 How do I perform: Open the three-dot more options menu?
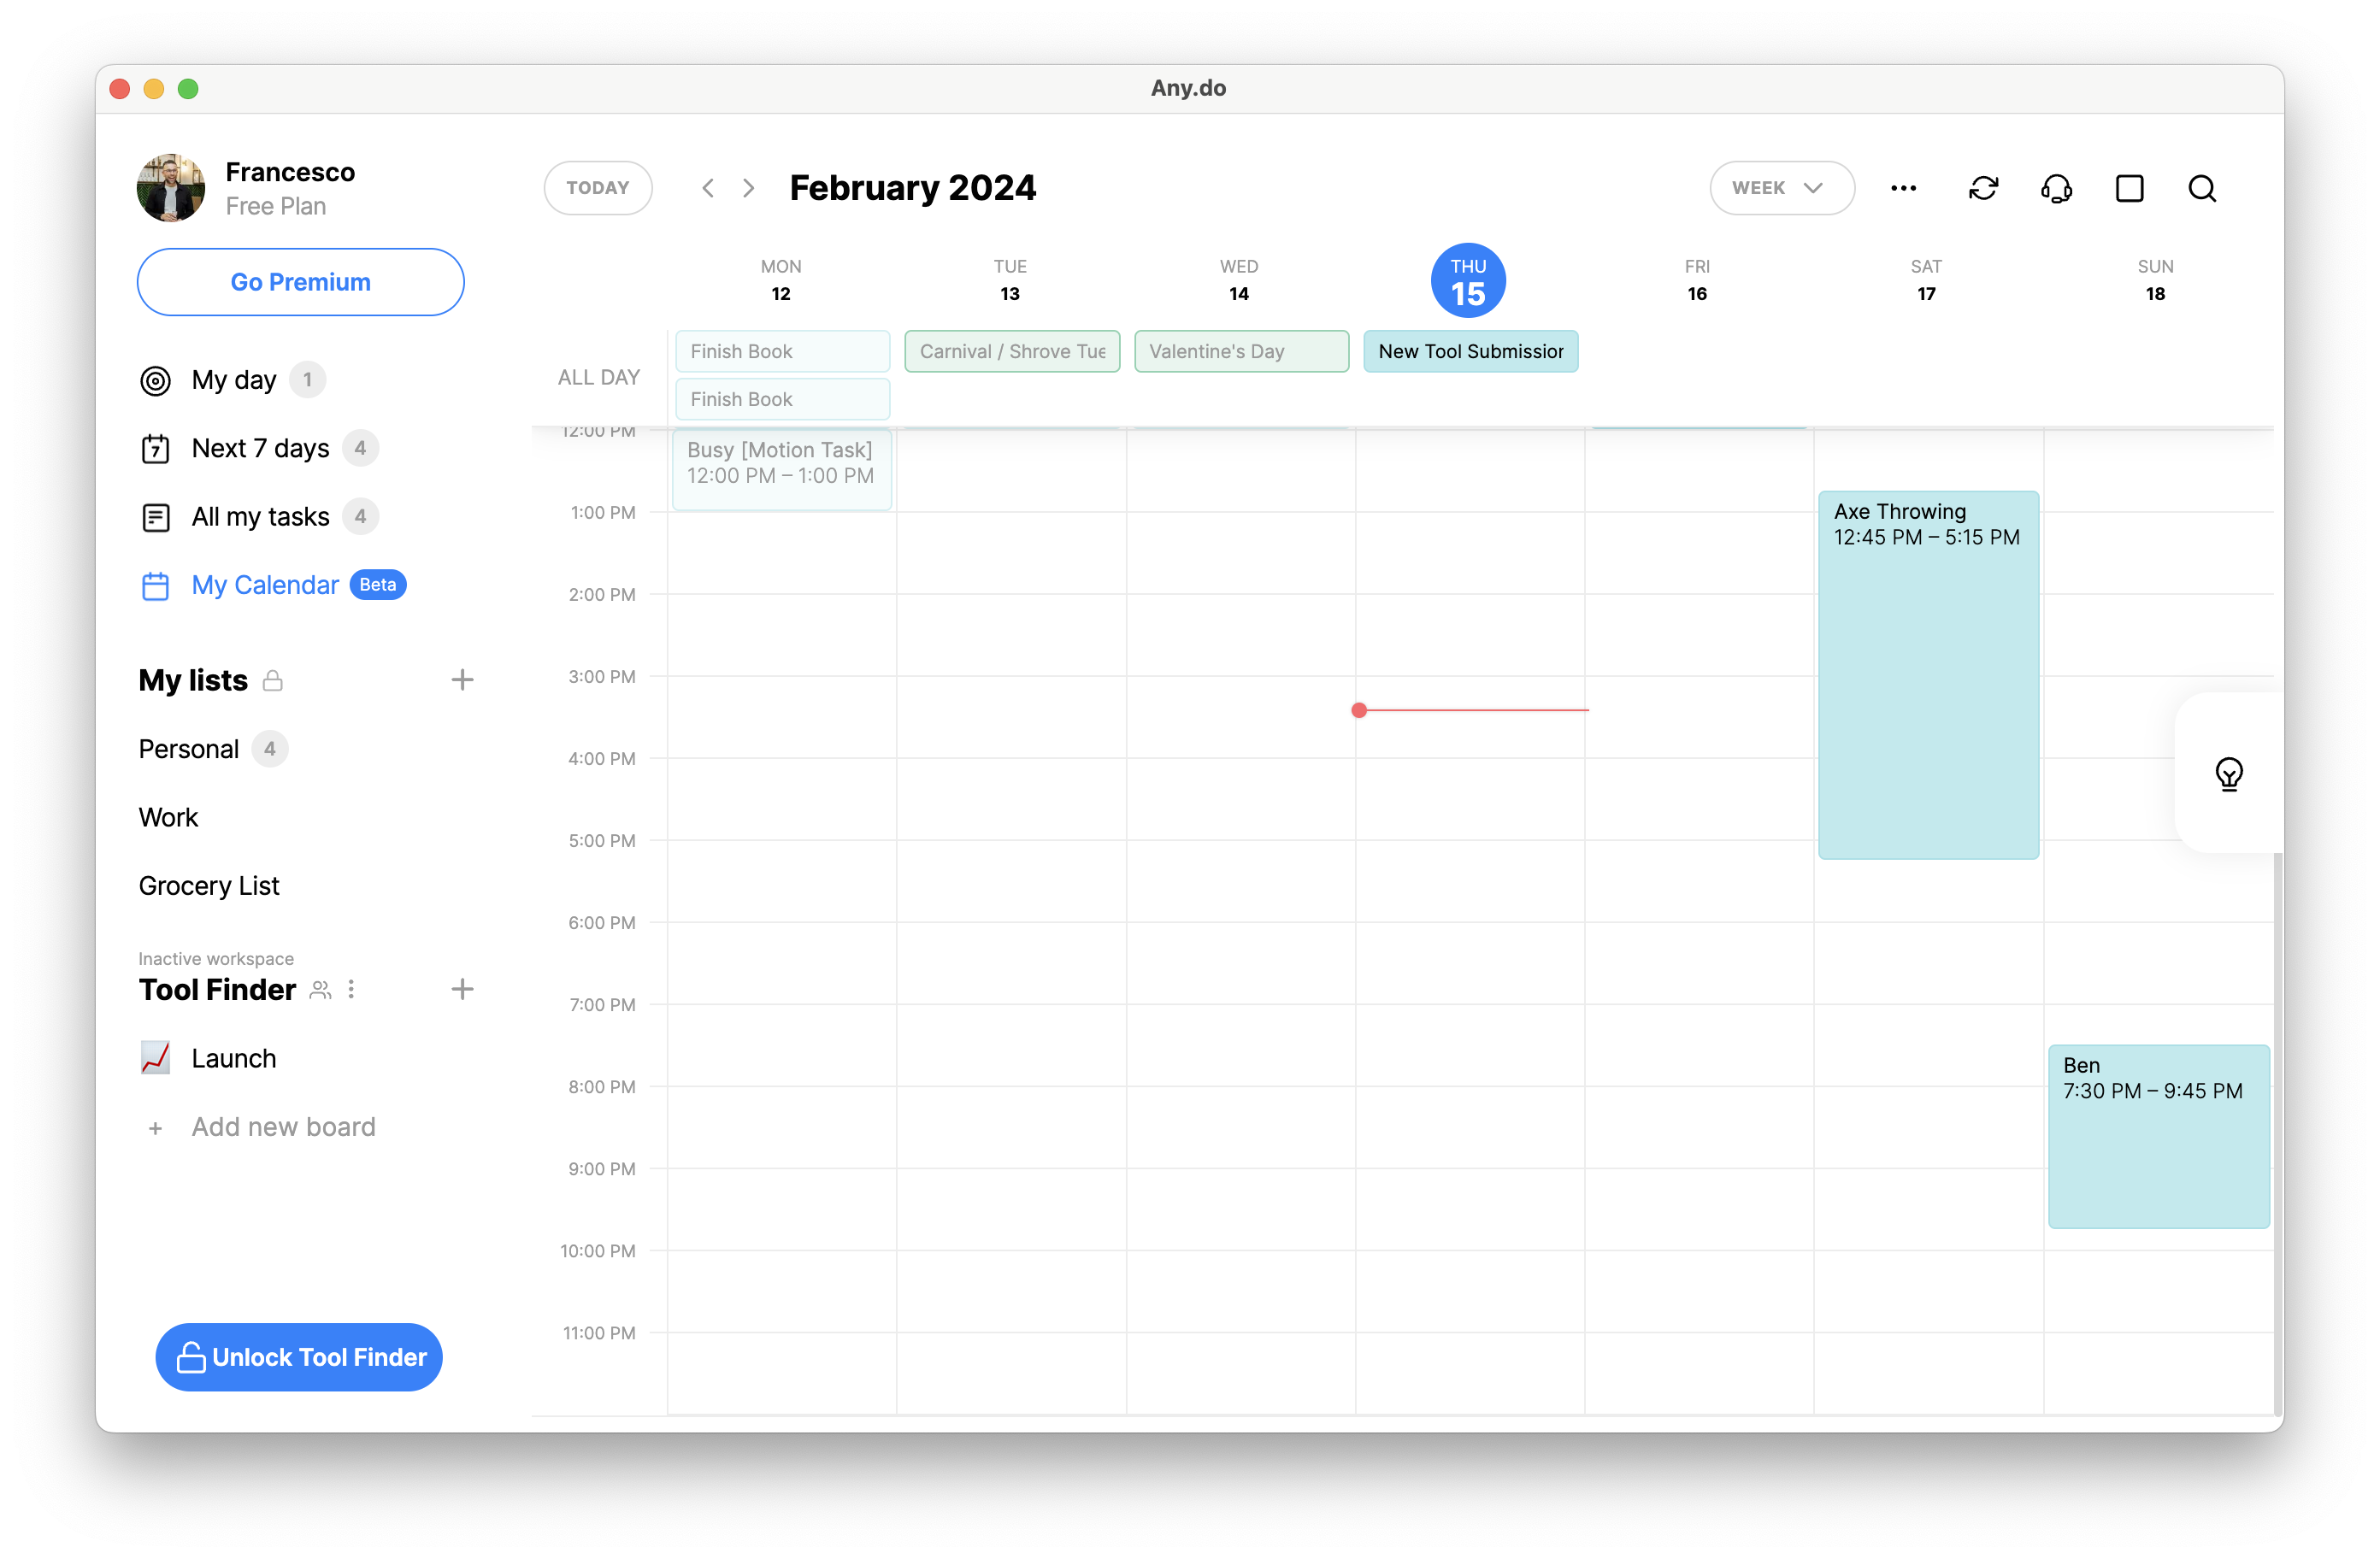point(1903,188)
